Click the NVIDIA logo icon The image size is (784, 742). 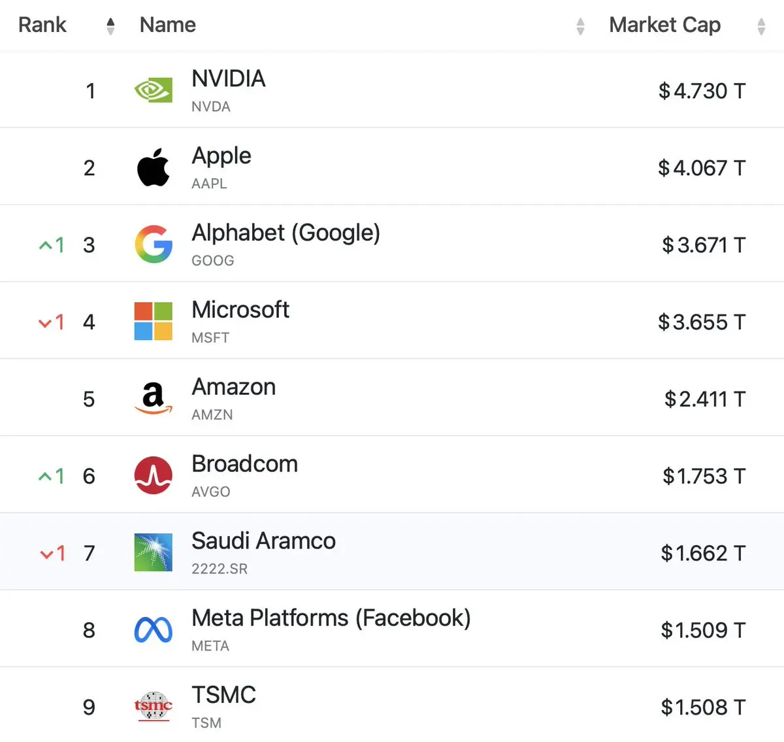[154, 90]
